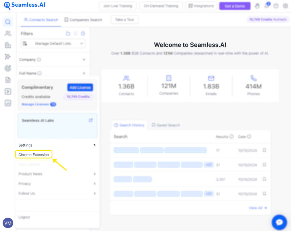Open the Manage Default Lists dropdown

tap(53, 43)
